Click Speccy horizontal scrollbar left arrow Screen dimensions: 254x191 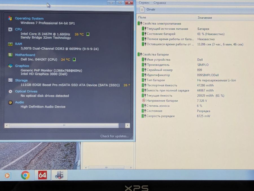click(7, 125)
